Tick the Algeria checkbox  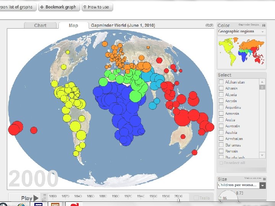(x=221, y=95)
